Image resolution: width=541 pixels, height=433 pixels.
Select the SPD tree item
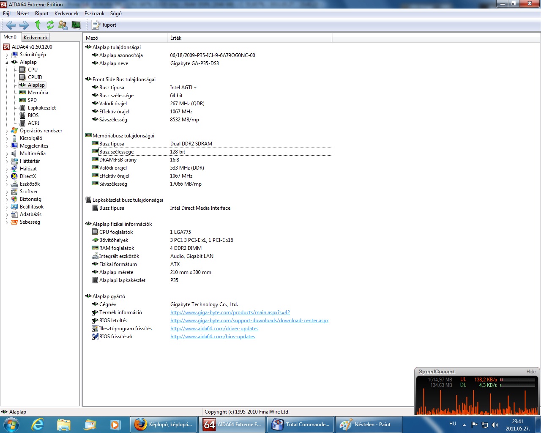click(x=32, y=100)
